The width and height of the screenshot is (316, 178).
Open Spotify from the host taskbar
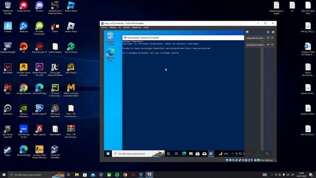[x=117, y=175]
